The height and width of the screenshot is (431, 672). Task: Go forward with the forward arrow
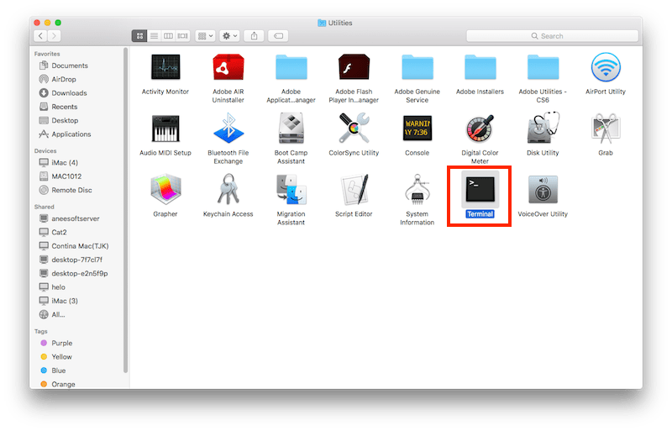54,36
